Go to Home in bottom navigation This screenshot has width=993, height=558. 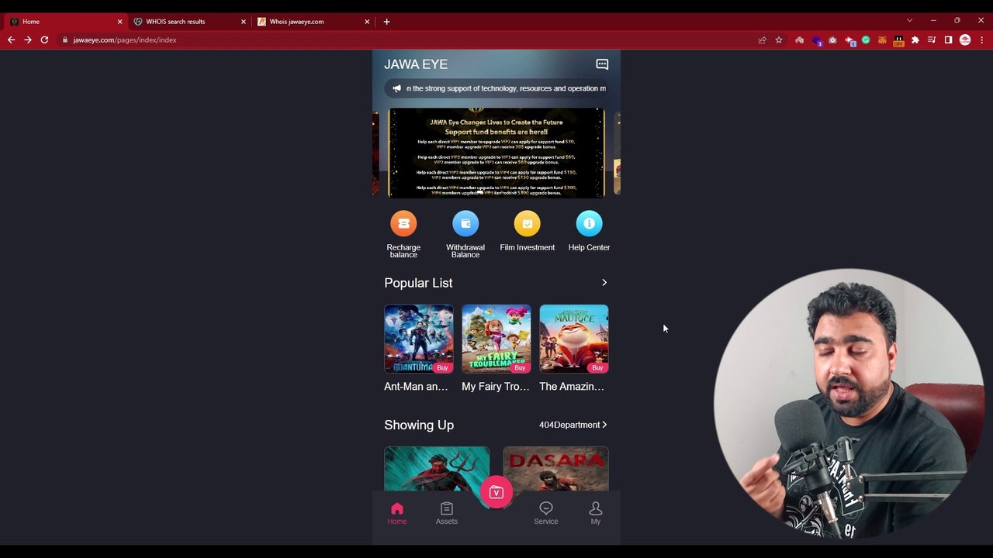397,513
